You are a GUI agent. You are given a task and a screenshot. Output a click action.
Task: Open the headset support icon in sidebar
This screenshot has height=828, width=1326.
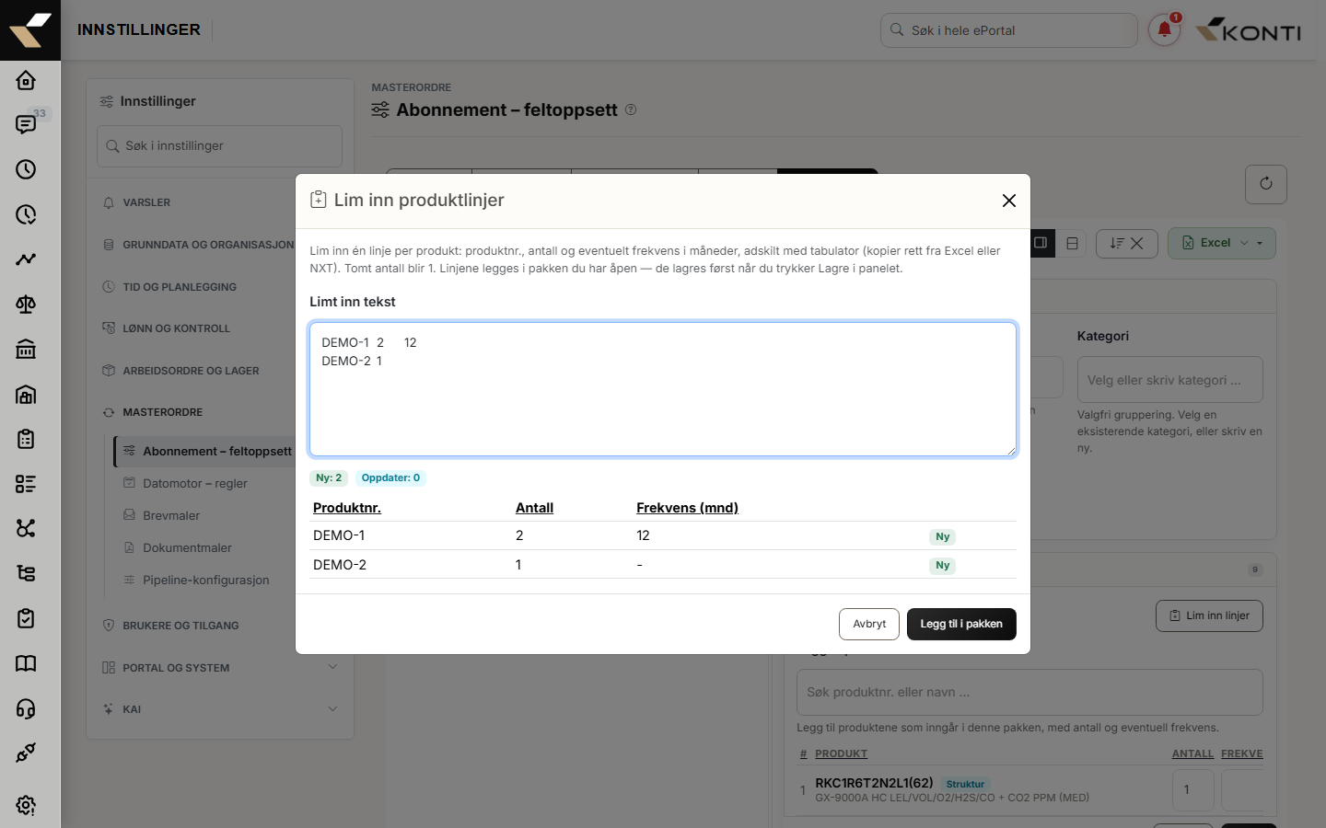tap(26, 708)
